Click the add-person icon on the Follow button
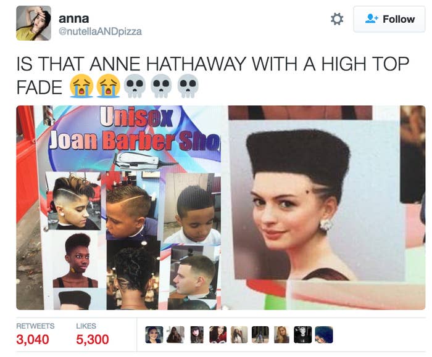The height and width of the screenshot is (357, 432). [372, 18]
